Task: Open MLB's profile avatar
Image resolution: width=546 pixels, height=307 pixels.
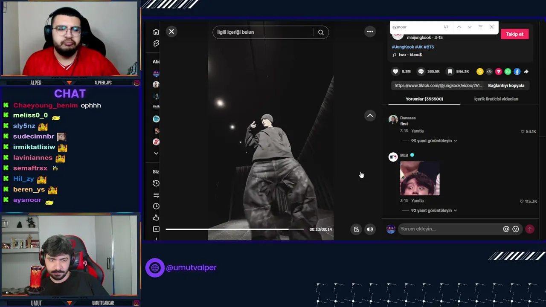Action: 393,157
